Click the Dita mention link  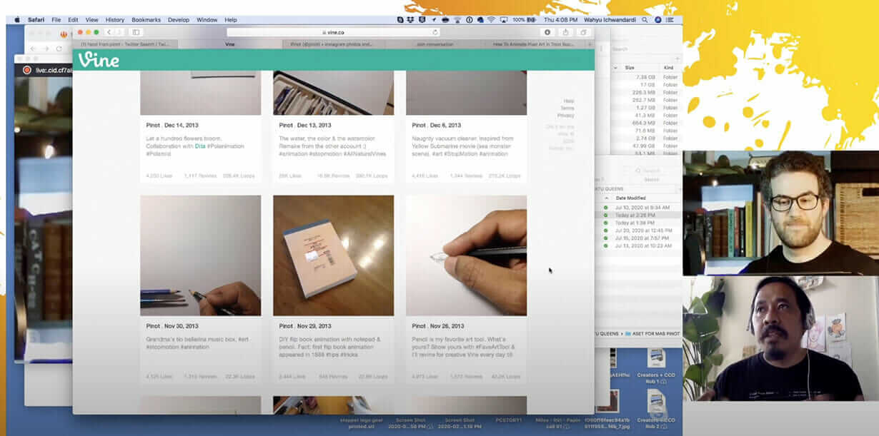pyautogui.click(x=200, y=146)
